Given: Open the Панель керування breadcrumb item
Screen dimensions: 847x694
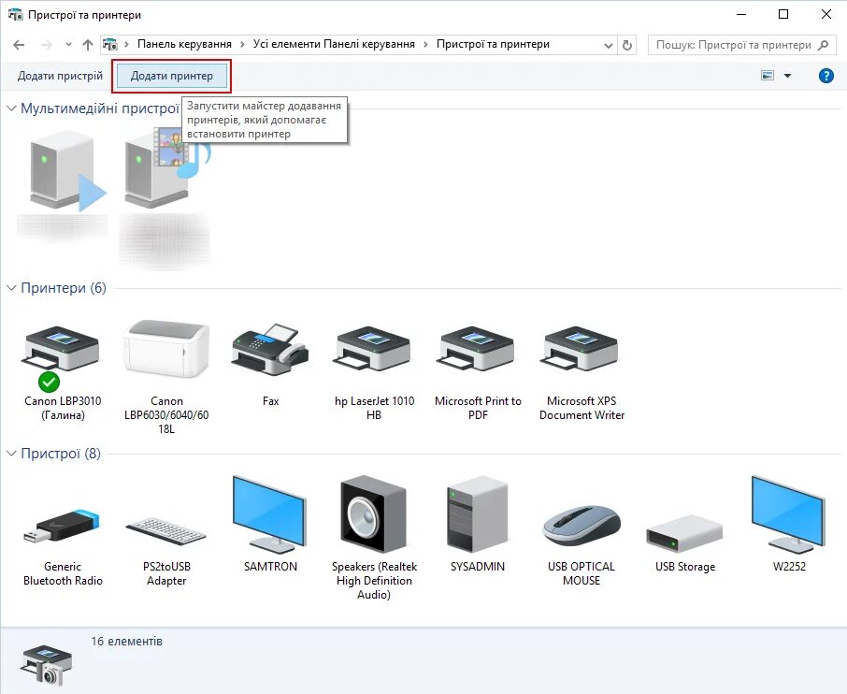Looking at the screenshot, I should 183,44.
